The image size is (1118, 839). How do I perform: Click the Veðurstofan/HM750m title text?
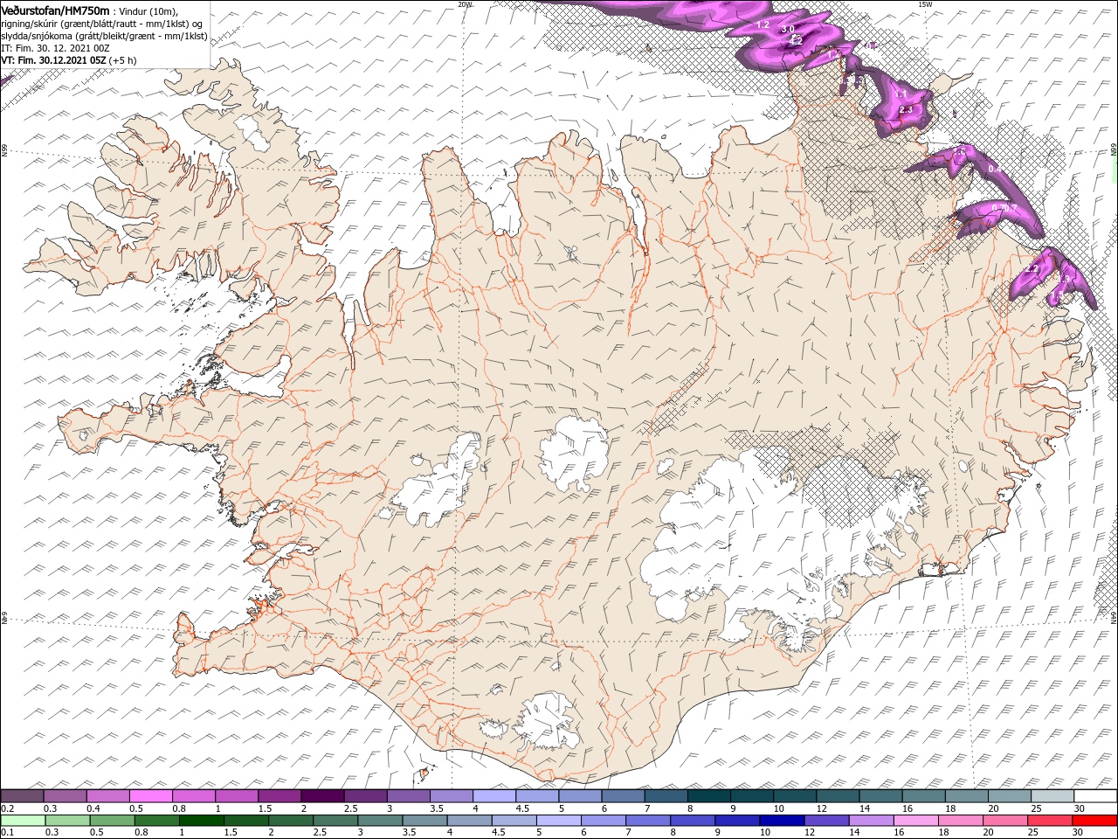coord(56,10)
